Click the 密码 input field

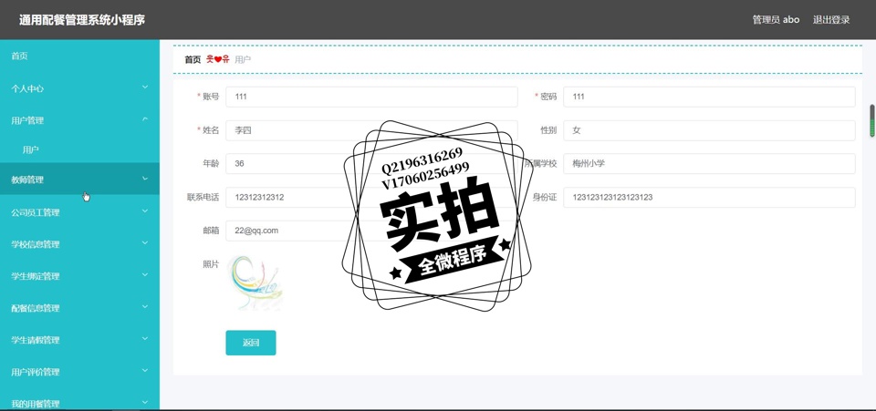[x=709, y=97]
